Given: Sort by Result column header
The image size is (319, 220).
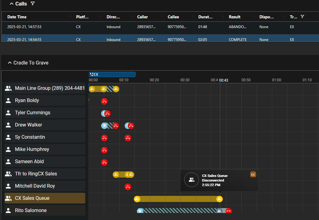Looking at the screenshot, I should point(235,17).
